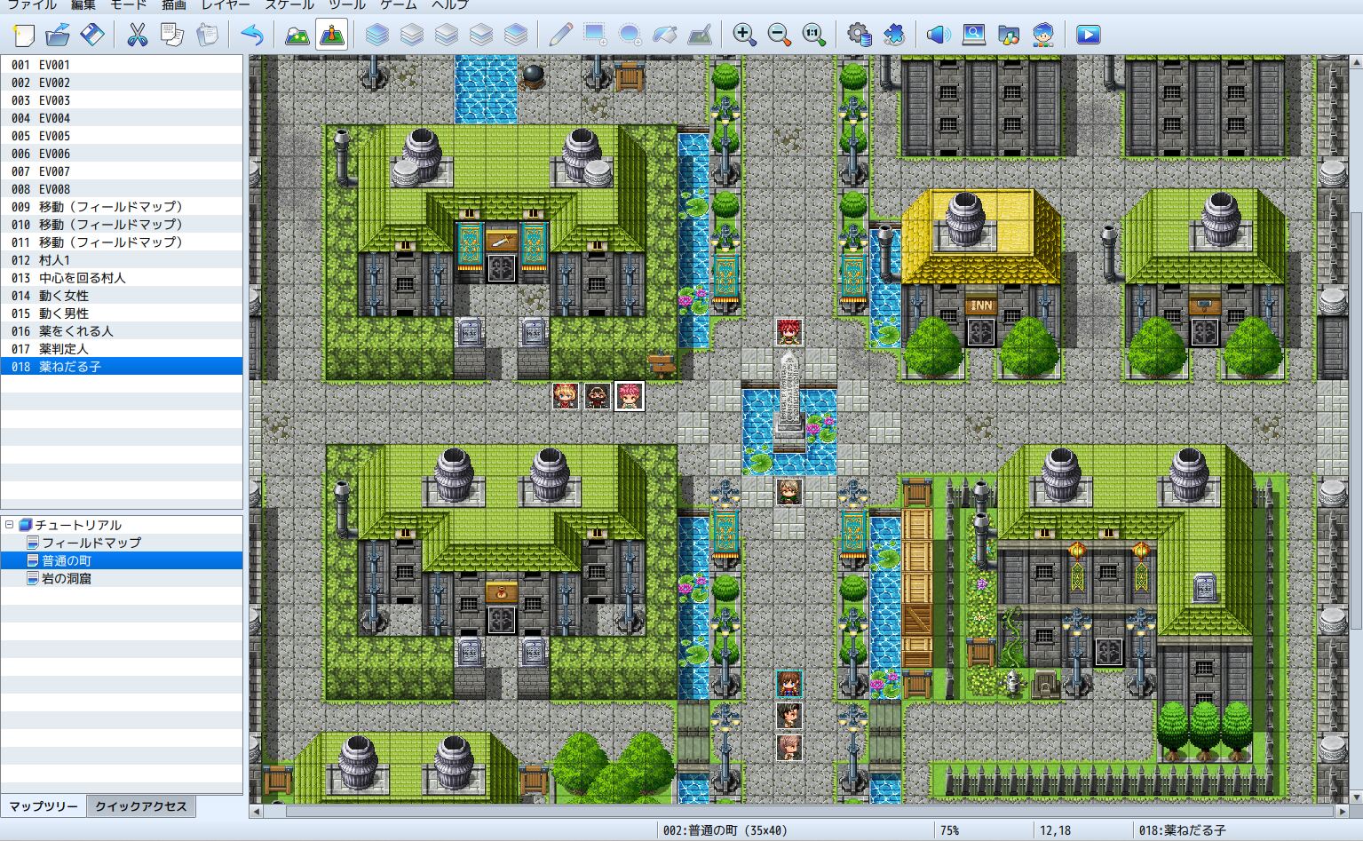
Task: Select event 012 村人1
Action: [122, 260]
